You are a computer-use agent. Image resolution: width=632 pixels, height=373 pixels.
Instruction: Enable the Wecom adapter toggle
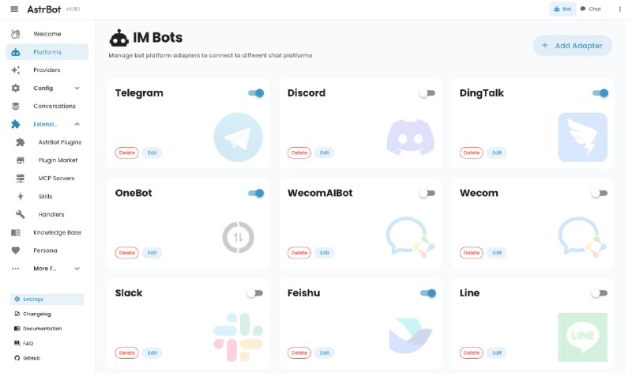click(600, 193)
